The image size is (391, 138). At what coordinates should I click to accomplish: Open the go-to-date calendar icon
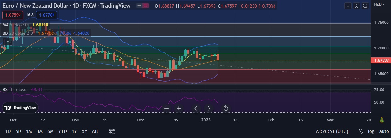tap(112, 131)
